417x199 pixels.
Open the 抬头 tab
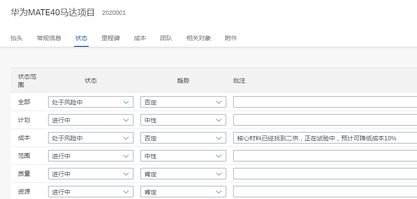click(x=17, y=38)
